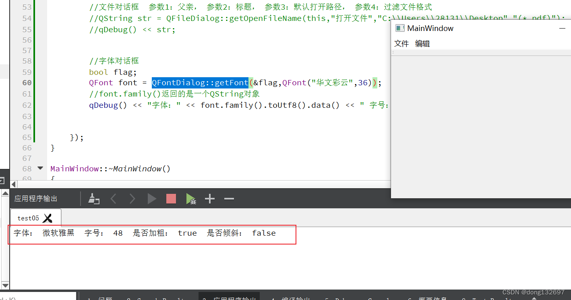Open the 文件 menu in MainWindow

pyautogui.click(x=401, y=43)
